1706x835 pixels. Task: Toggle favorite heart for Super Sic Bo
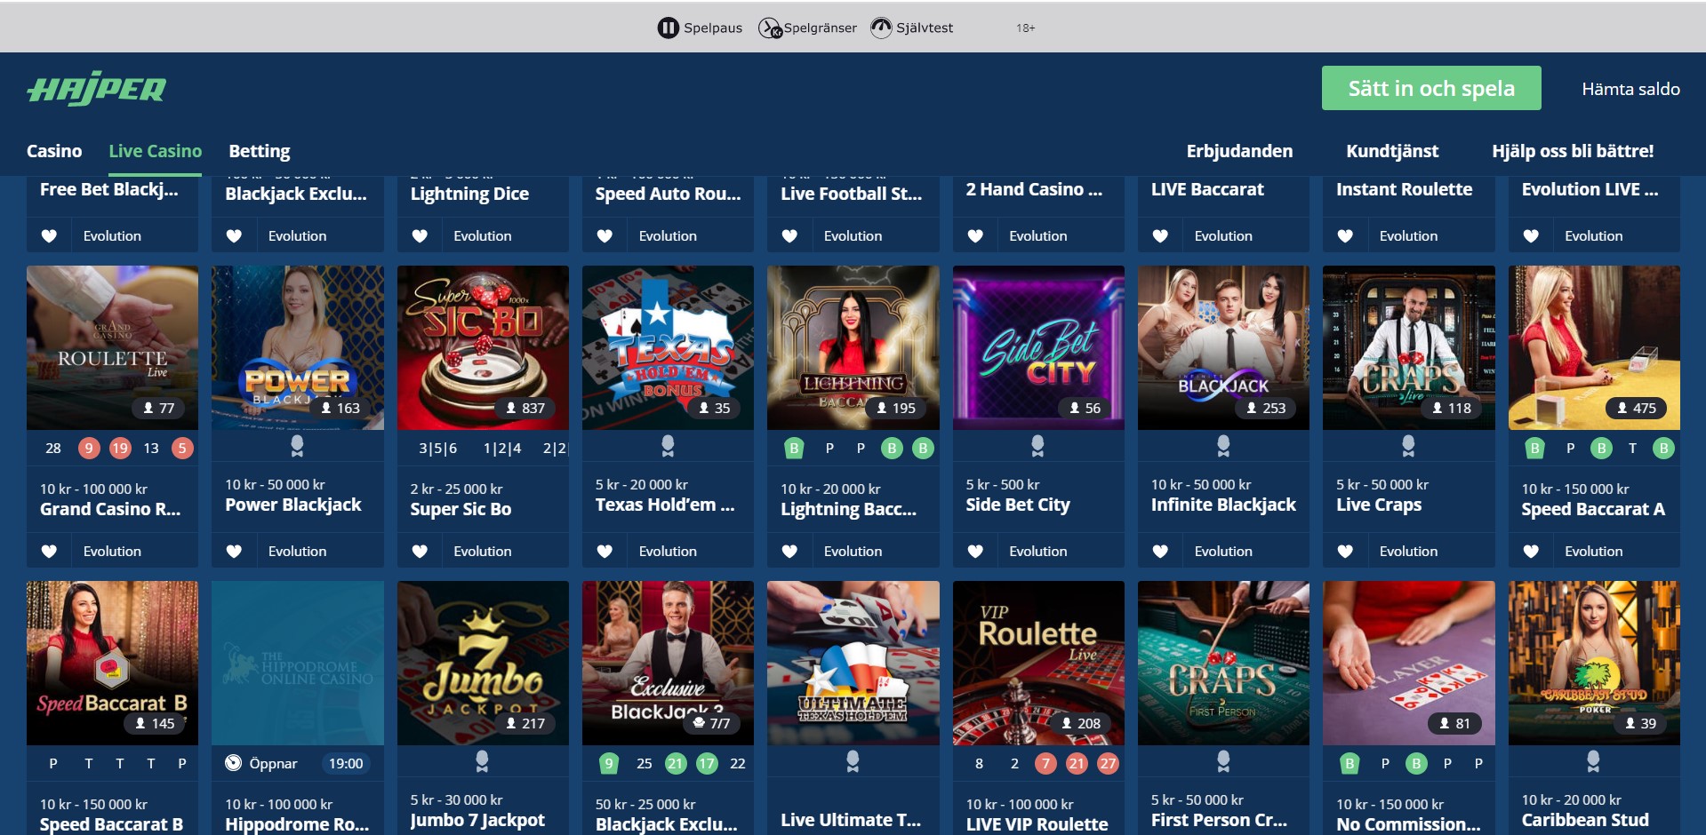(x=420, y=552)
